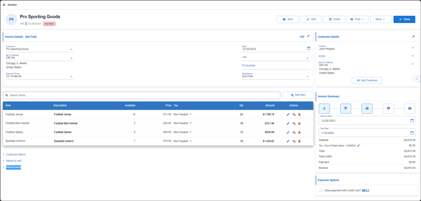
Task: Change tax type for Football Jersey row
Action: (x=190, y=114)
